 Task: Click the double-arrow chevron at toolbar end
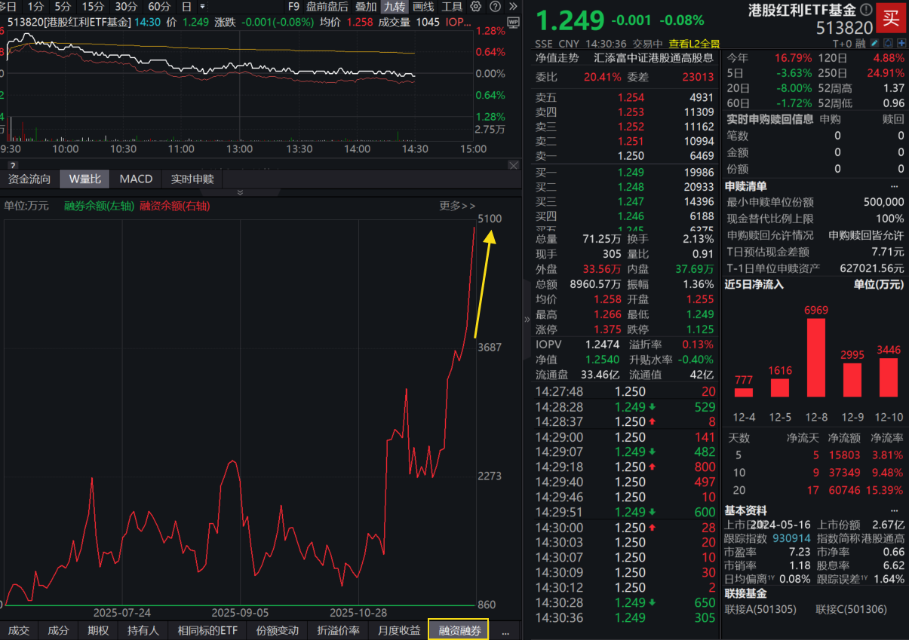(514, 7)
